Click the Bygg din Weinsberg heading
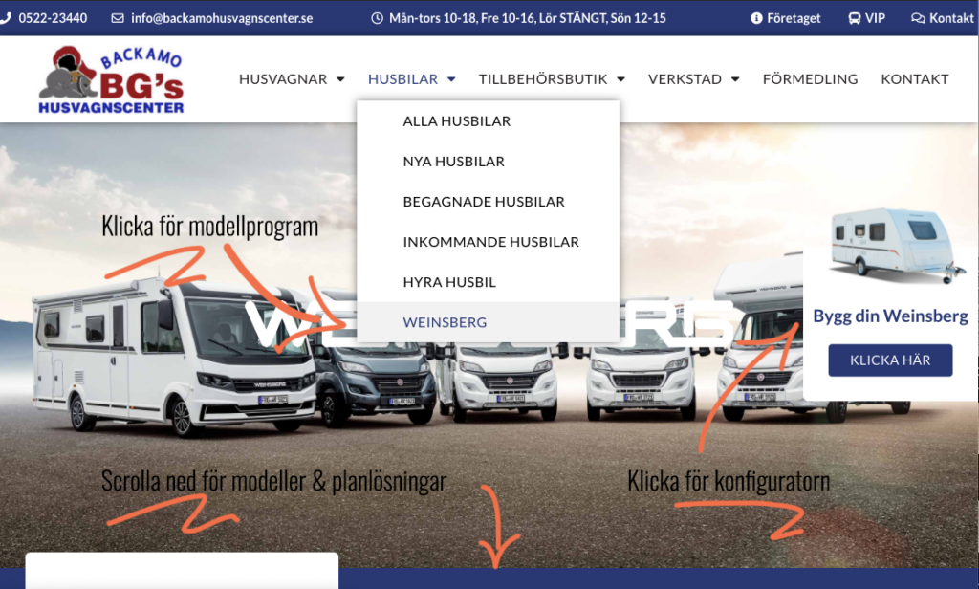The height and width of the screenshot is (589, 979). click(890, 316)
